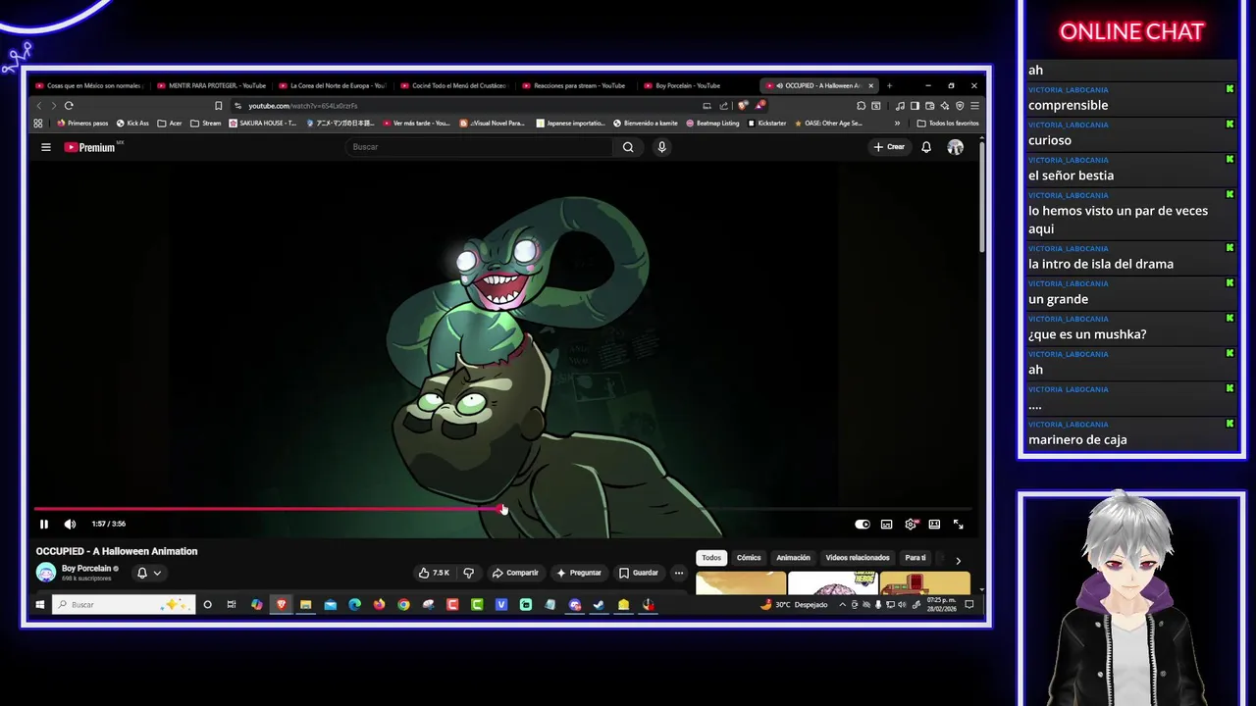The image size is (1256, 706).
Task: Dislike the video with thumbs down
Action: (468, 573)
